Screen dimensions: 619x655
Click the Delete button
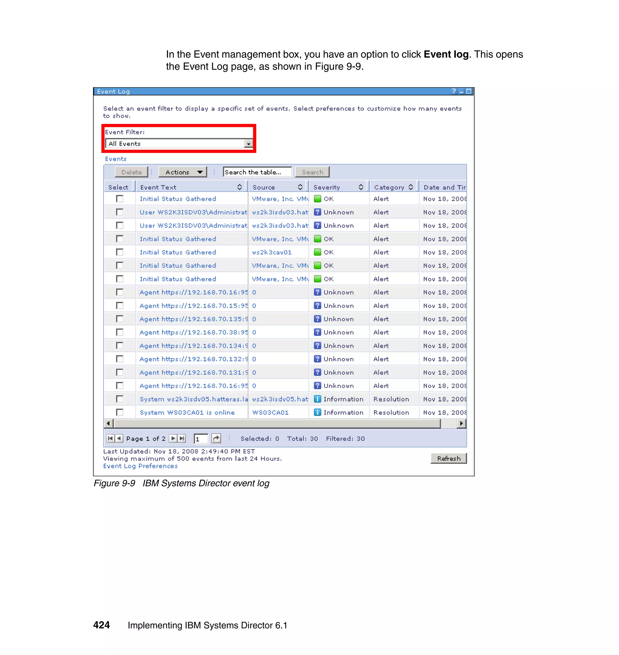(x=131, y=172)
